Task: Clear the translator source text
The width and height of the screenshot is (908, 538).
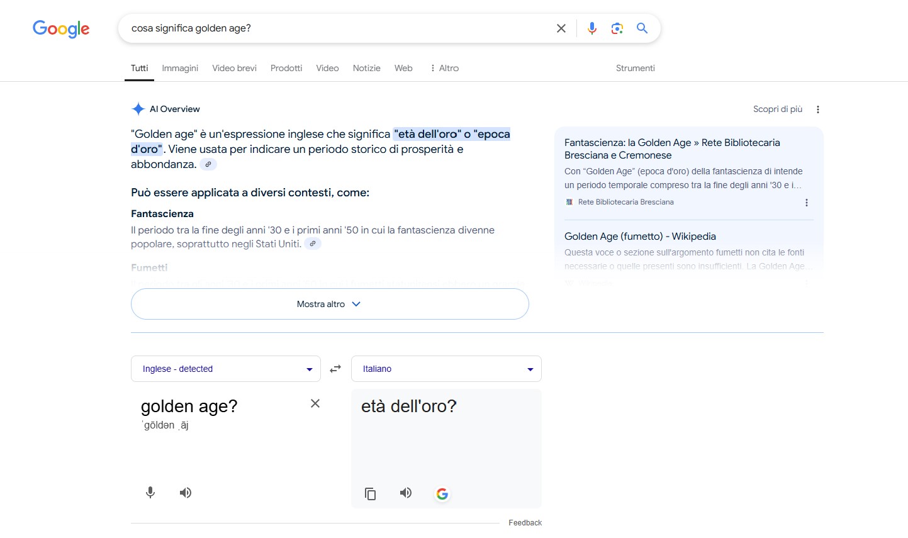Action: 315,403
